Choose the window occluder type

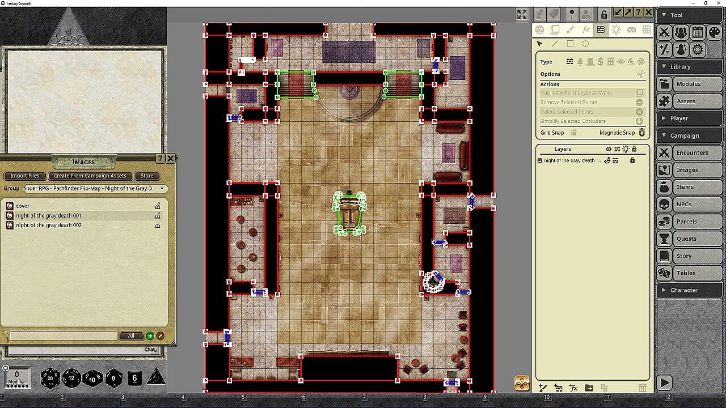click(x=610, y=62)
